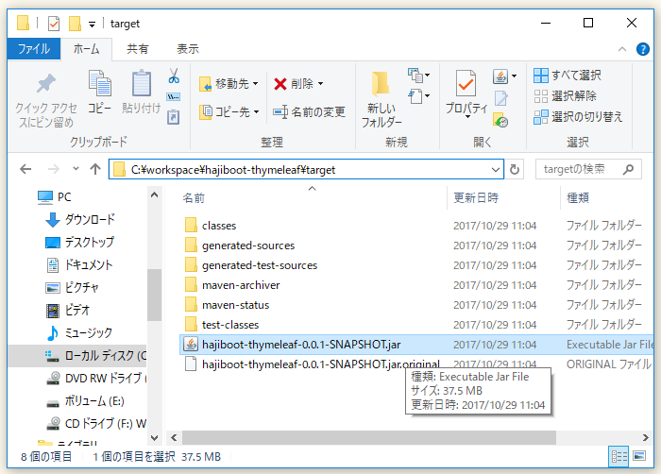Switch to the ホーム tab
661x474 pixels.
click(87, 49)
